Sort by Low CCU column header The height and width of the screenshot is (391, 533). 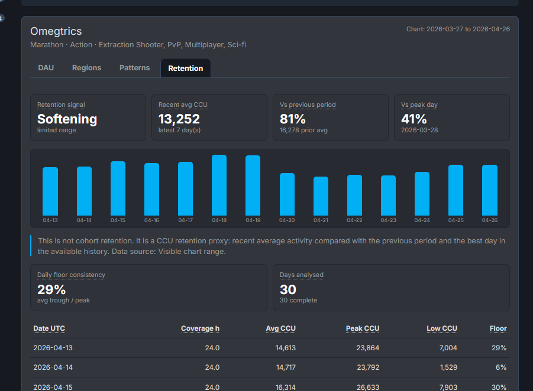click(x=442, y=328)
